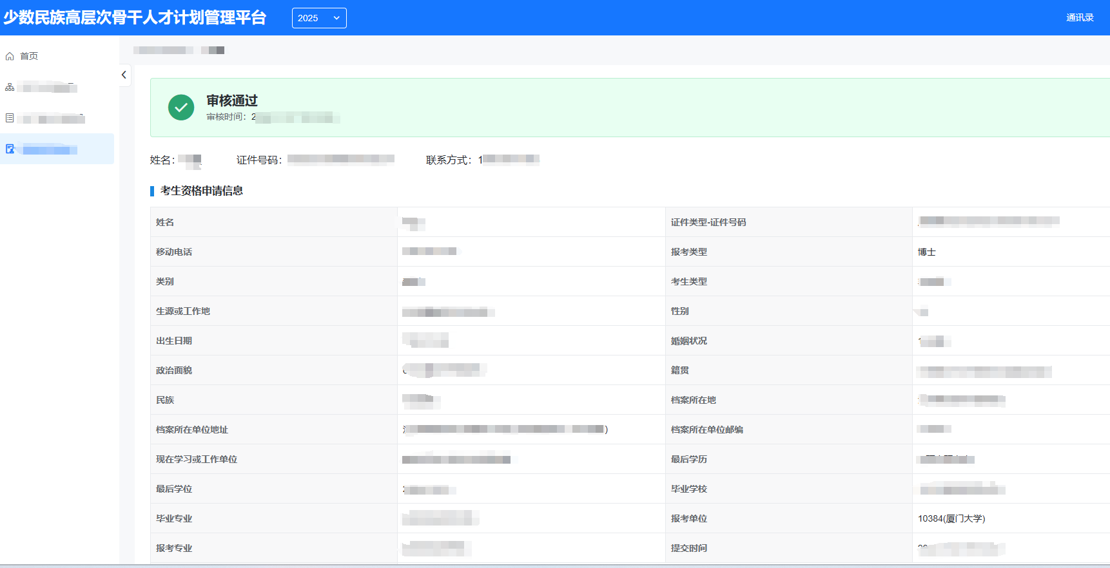Click the 审核通过 status heading
The height and width of the screenshot is (568, 1110).
pos(231,100)
